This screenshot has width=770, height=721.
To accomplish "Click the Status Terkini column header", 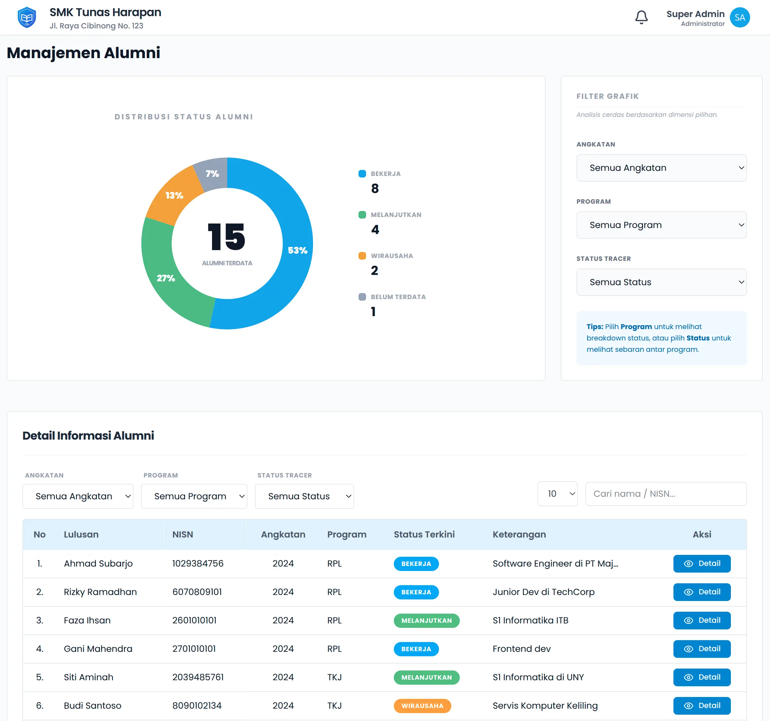I will (424, 534).
